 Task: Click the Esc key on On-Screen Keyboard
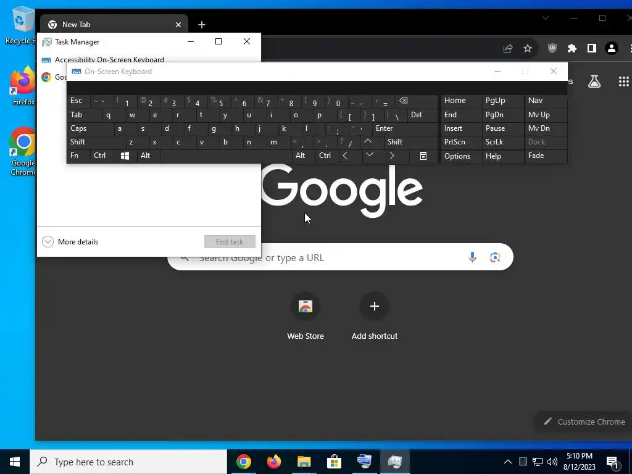pyautogui.click(x=78, y=101)
